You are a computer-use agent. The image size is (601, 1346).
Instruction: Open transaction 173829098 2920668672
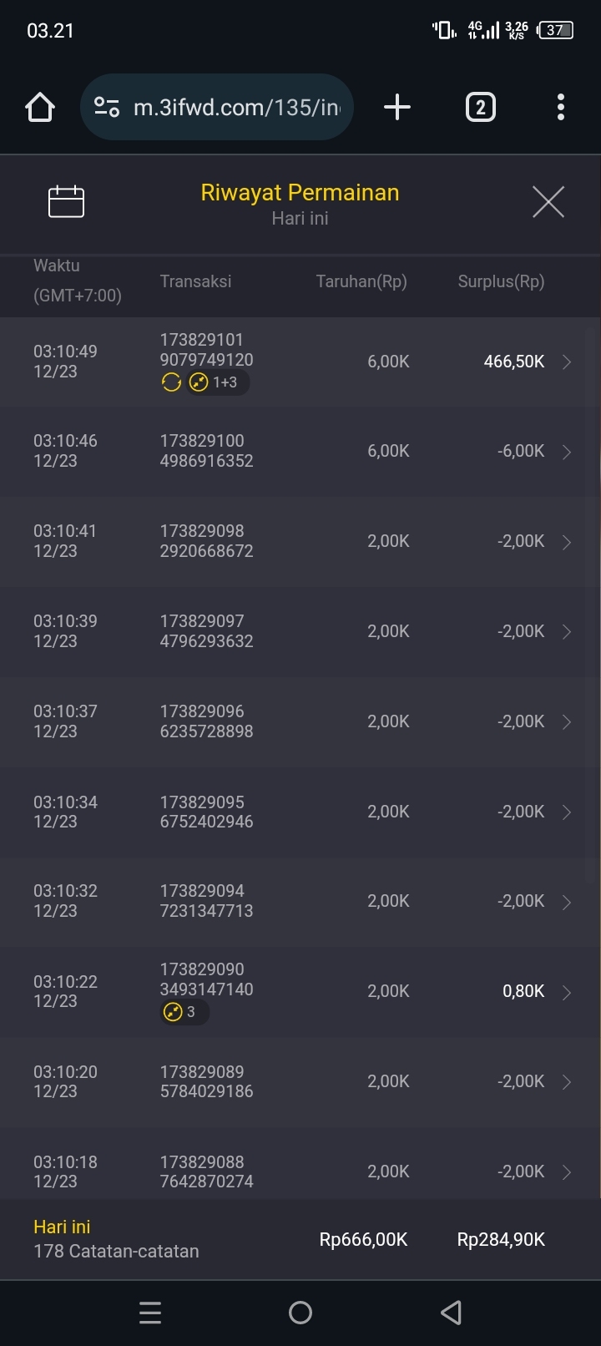point(206,541)
